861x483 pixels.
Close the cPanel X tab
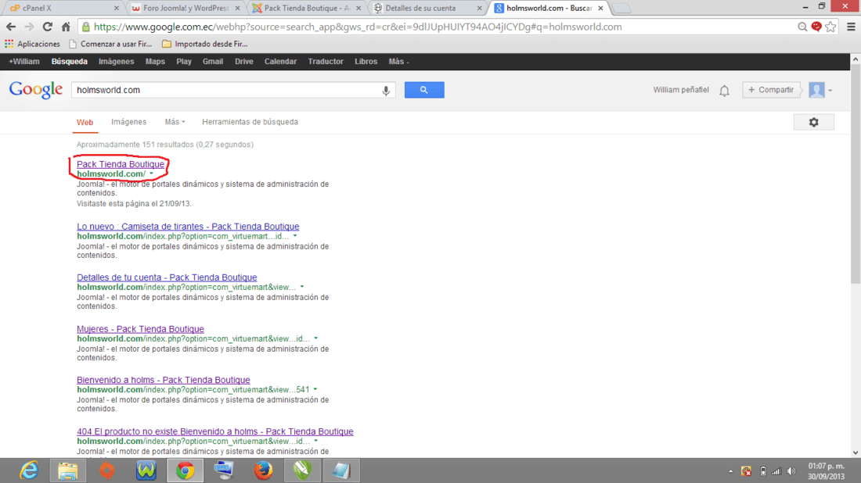coord(117,9)
